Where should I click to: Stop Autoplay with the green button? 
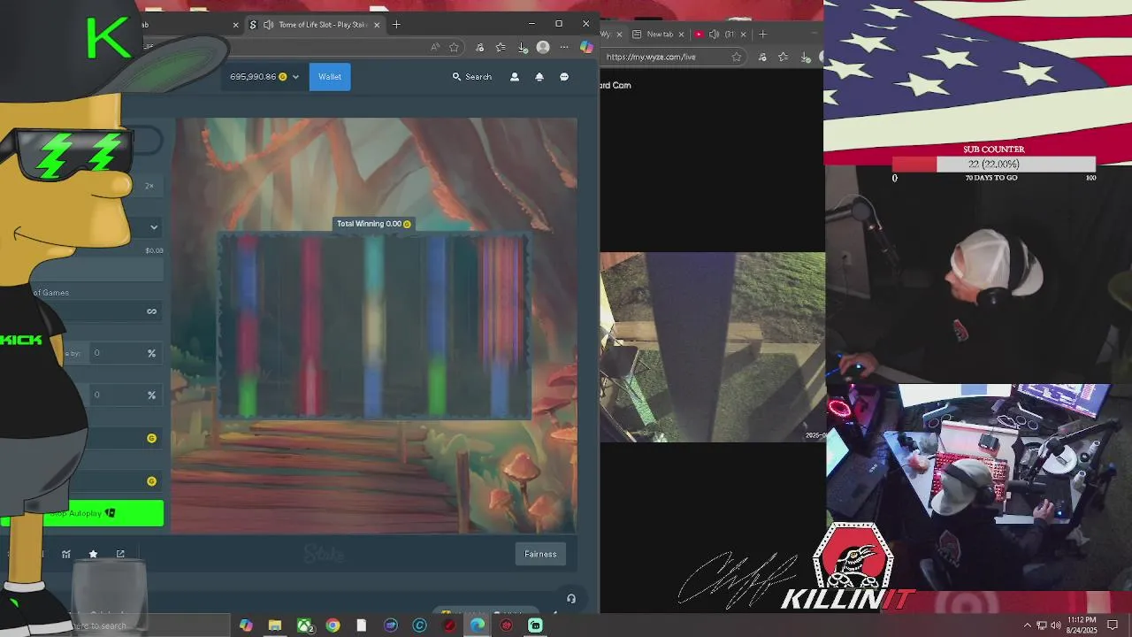pos(82,513)
